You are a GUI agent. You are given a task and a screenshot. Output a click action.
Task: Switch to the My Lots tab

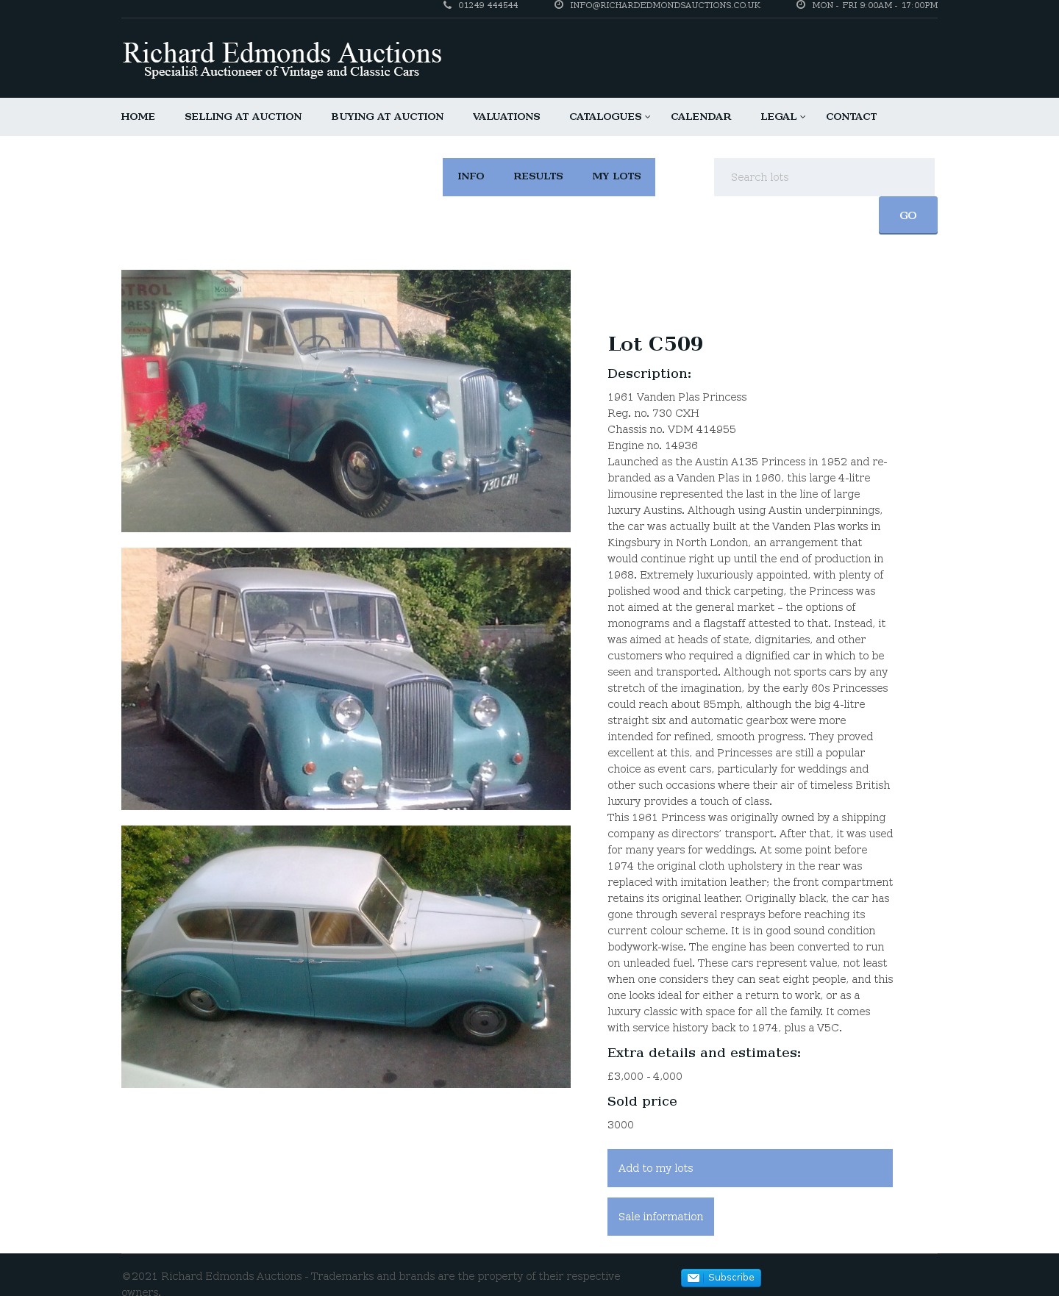pyautogui.click(x=616, y=176)
